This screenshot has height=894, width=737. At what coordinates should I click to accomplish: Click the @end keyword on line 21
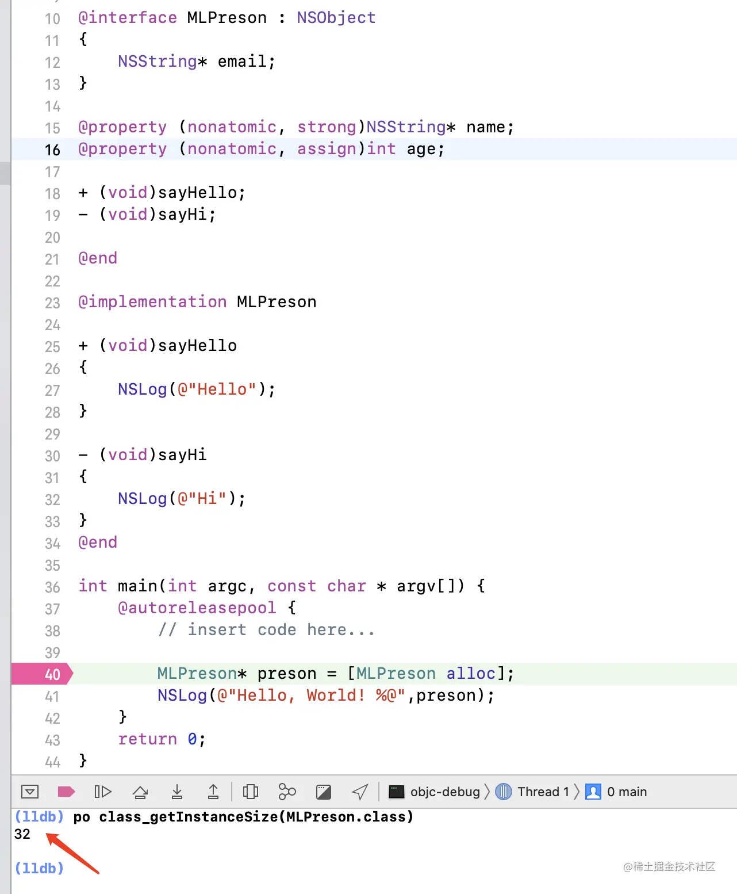pos(98,258)
